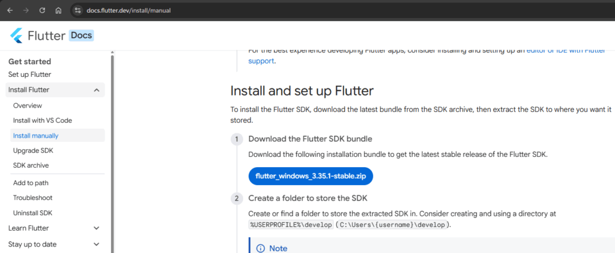The image size is (615, 253).
Task: Reload the page with refresh icon
Action: (x=43, y=11)
